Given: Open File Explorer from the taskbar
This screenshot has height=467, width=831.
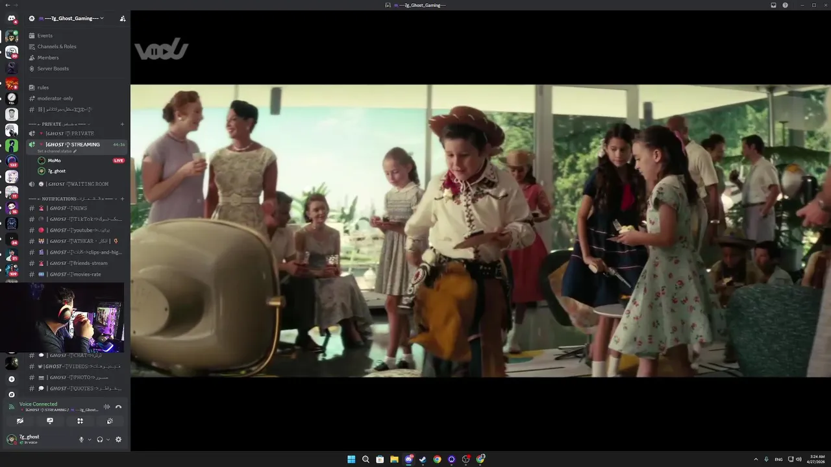Looking at the screenshot, I should [394, 459].
